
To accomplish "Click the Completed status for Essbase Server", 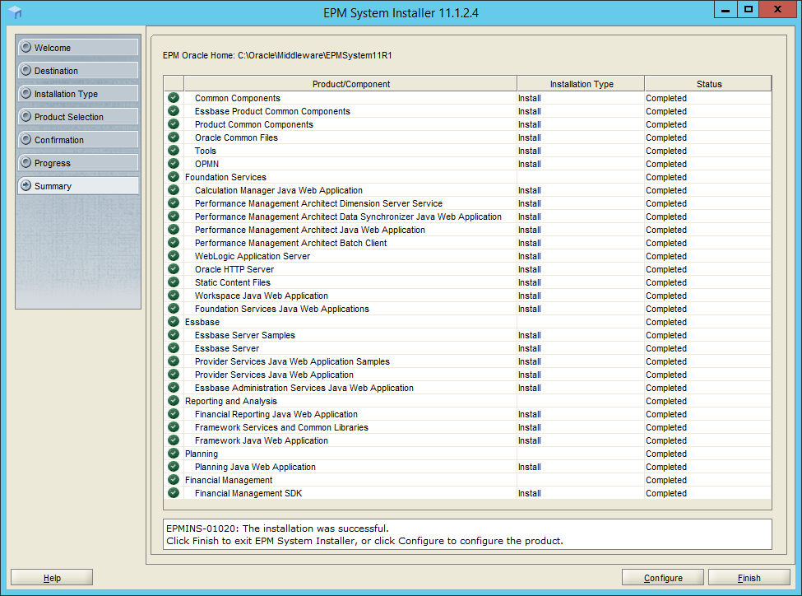I will point(666,348).
